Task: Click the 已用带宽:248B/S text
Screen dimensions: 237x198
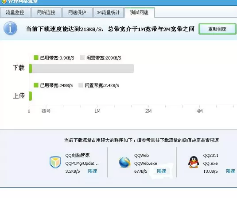Action: tap(57, 85)
